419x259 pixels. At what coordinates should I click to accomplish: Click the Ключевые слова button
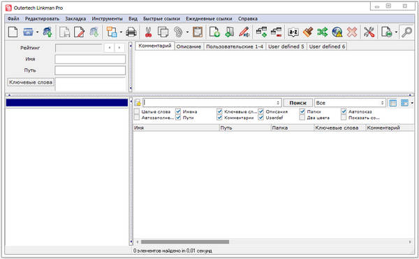31,82
